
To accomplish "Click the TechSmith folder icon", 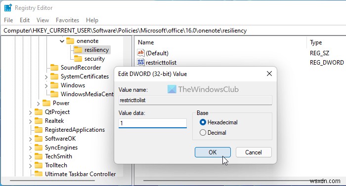I will (39, 156).
